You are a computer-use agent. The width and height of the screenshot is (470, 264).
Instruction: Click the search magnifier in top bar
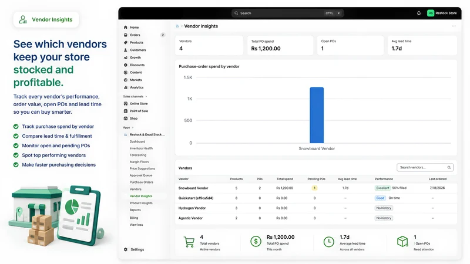tap(236, 13)
